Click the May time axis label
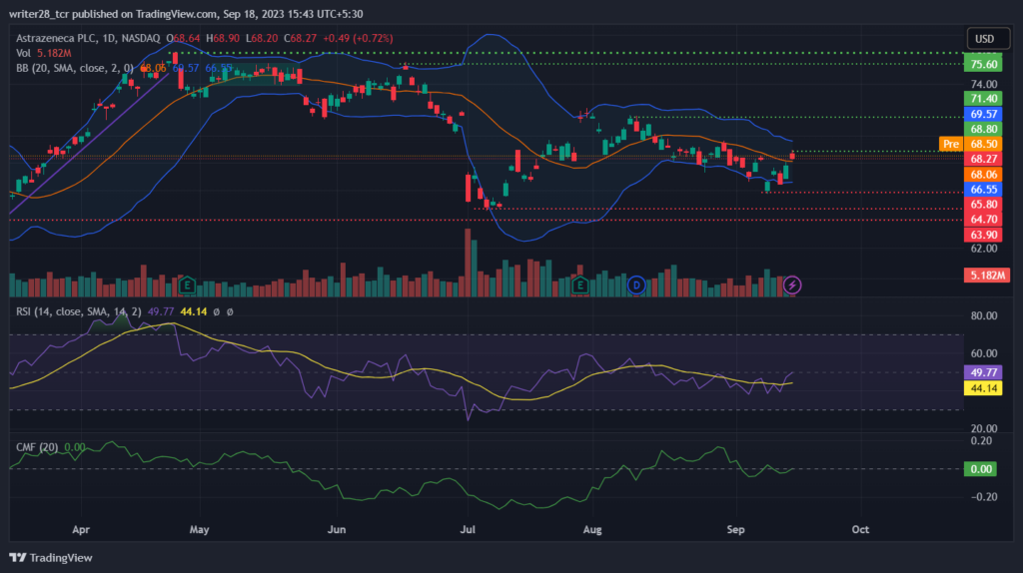This screenshot has width=1023, height=573. tap(200, 529)
